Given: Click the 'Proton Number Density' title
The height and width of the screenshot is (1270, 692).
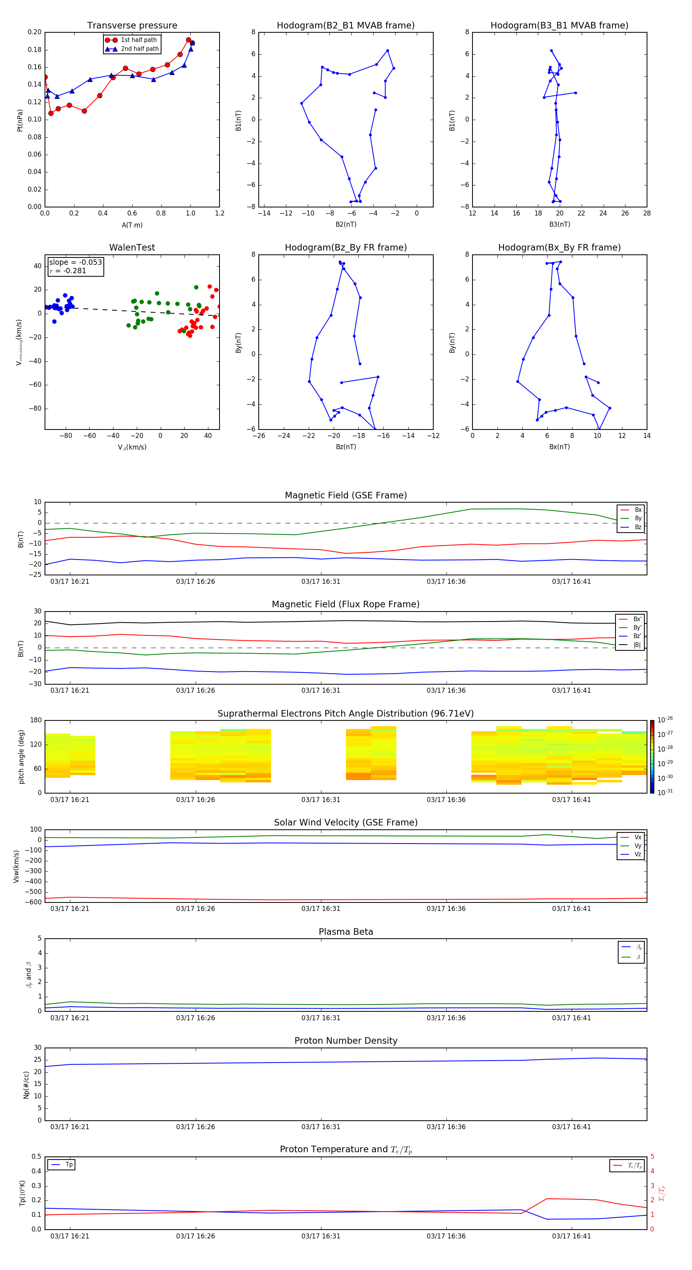Looking at the screenshot, I should point(346,1041).
